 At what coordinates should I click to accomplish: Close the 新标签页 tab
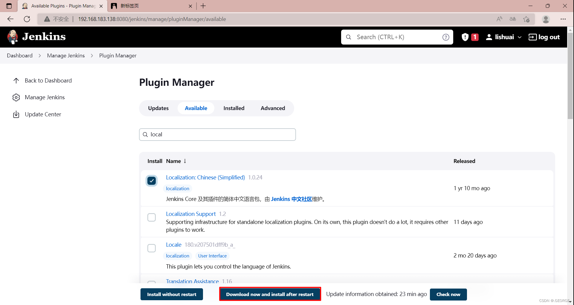click(x=190, y=6)
